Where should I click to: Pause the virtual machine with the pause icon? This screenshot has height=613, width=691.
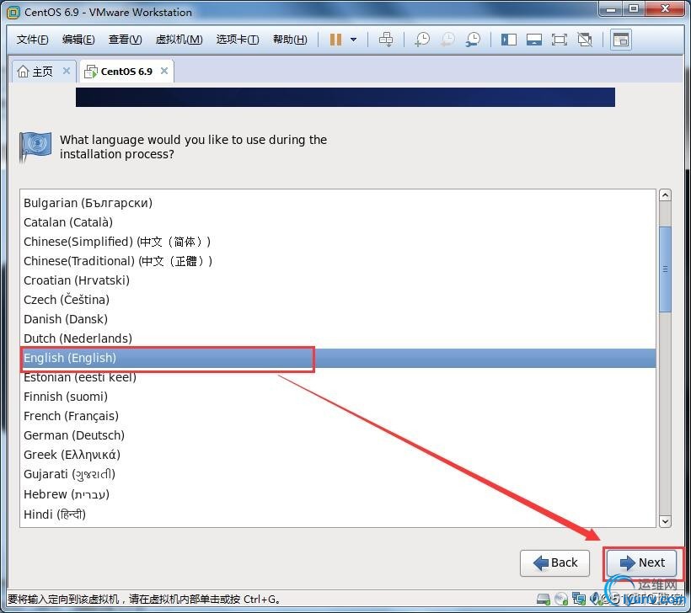(x=335, y=40)
